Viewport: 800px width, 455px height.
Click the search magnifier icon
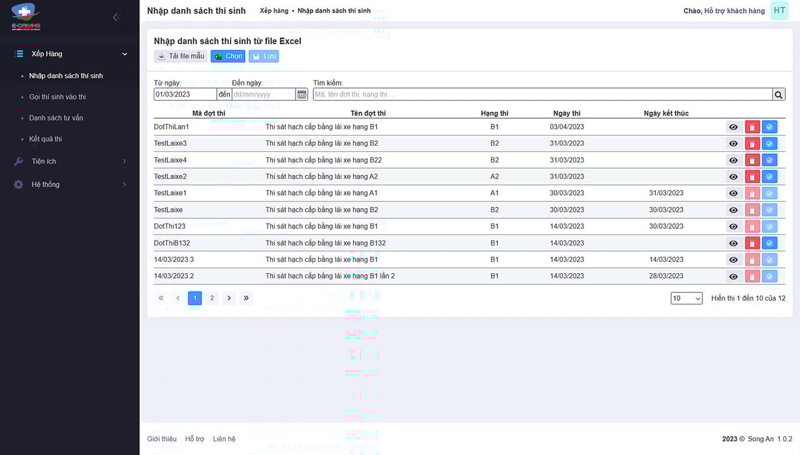779,94
